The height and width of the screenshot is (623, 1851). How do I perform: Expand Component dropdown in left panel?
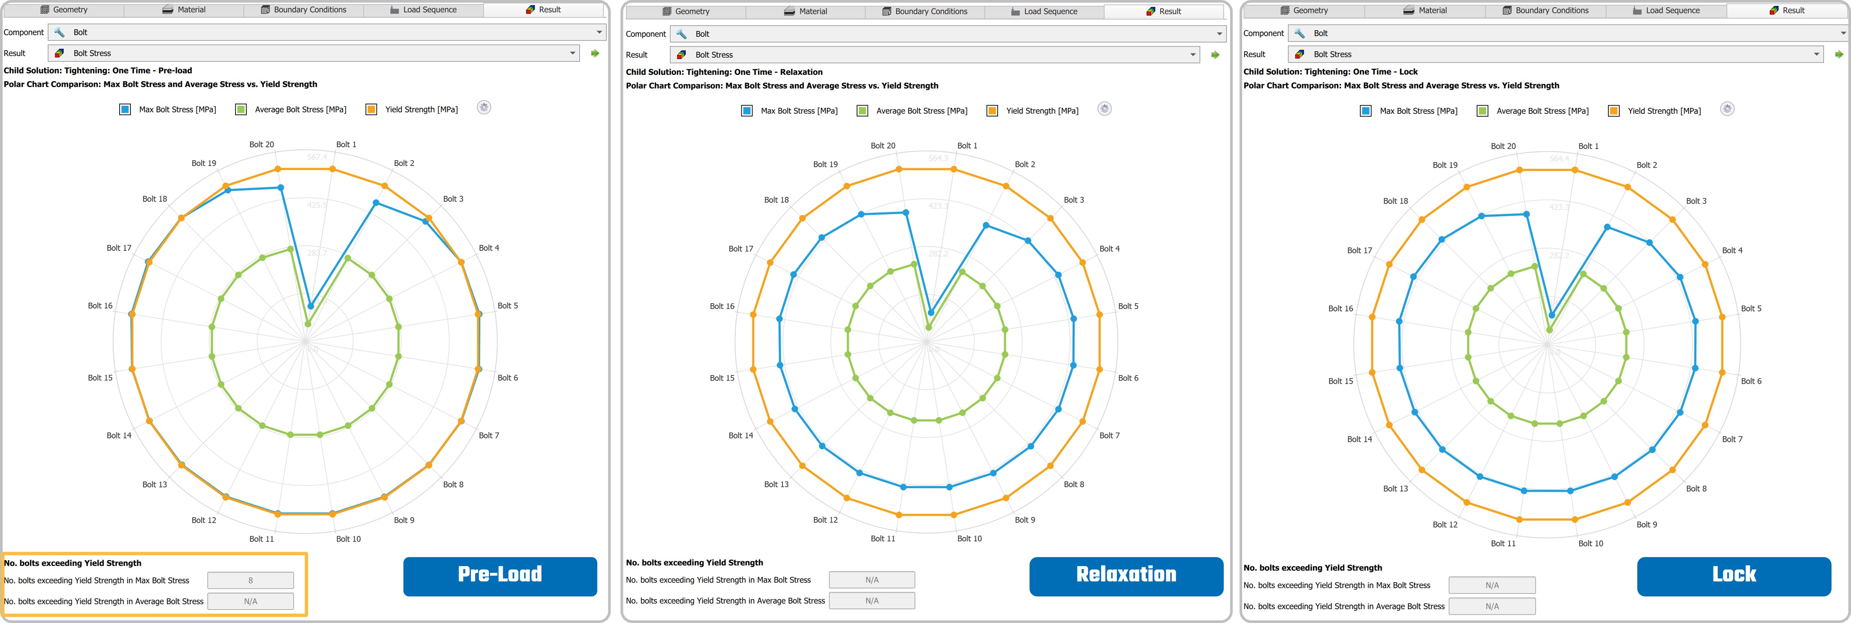pyautogui.click(x=599, y=32)
